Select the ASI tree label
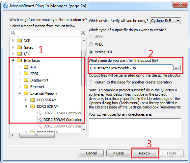 (x=33, y=67)
